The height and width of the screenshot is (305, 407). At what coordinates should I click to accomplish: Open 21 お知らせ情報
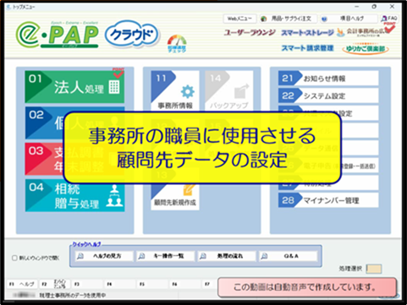[328, 79]
